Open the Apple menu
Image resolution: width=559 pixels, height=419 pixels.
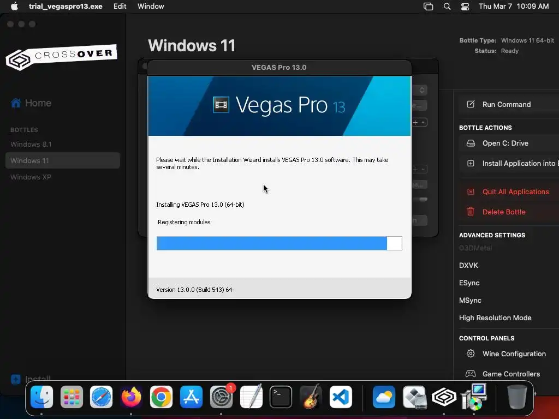14,7
